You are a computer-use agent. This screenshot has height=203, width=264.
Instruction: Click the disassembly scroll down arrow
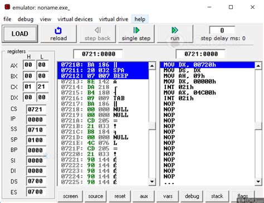pos(258,181)
